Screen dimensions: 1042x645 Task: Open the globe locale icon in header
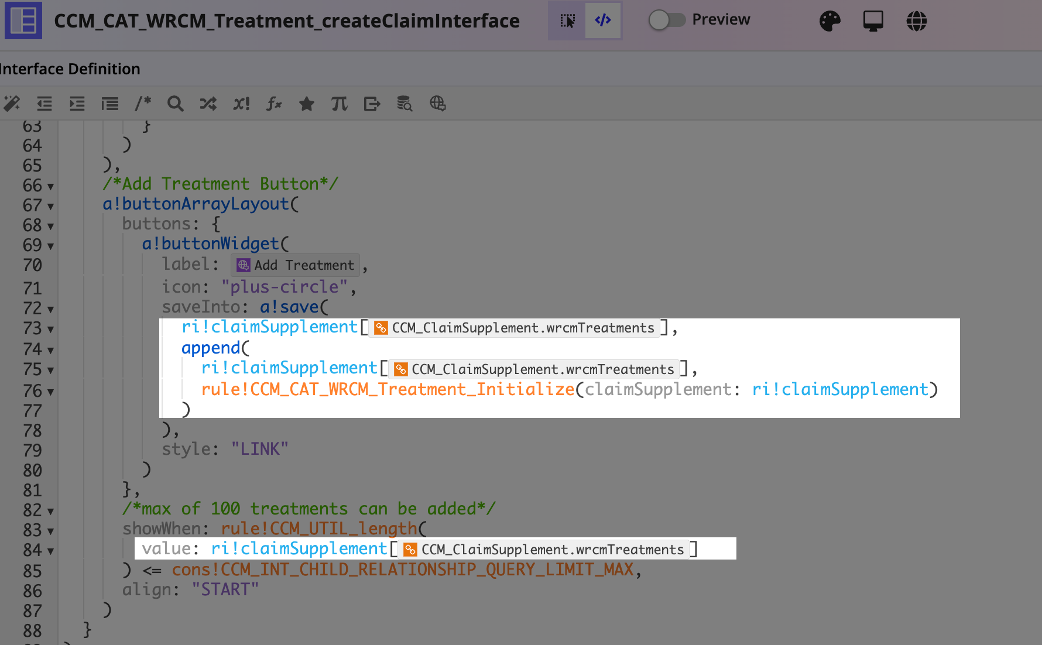click(x=916, y=21)
